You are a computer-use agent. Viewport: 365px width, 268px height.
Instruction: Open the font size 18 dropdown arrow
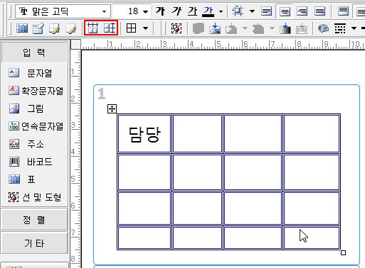point(145,11)
